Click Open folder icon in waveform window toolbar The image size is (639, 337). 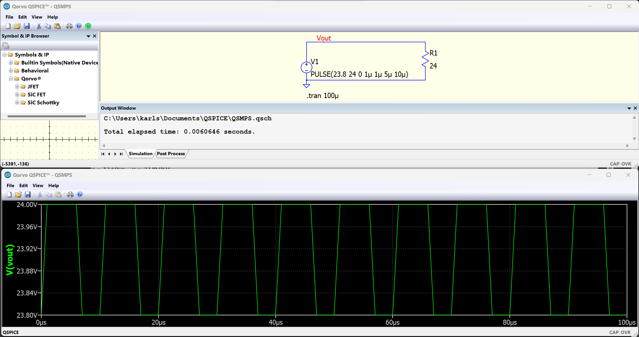18,194
